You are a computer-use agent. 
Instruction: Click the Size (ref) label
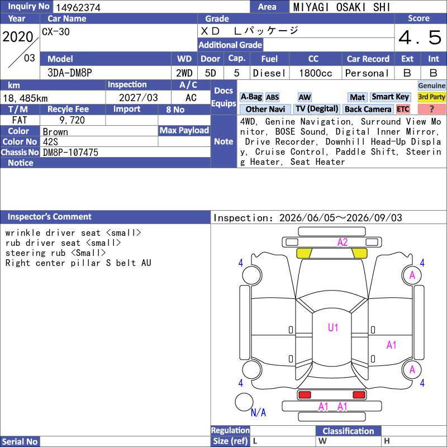[x=230, y=441]
